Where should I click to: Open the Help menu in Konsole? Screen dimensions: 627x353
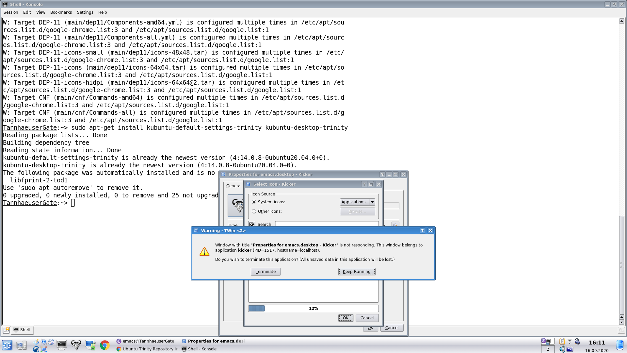tap(103, 12)
